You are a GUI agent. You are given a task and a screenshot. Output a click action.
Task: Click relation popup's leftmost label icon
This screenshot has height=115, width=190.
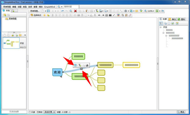pos(75,65)
